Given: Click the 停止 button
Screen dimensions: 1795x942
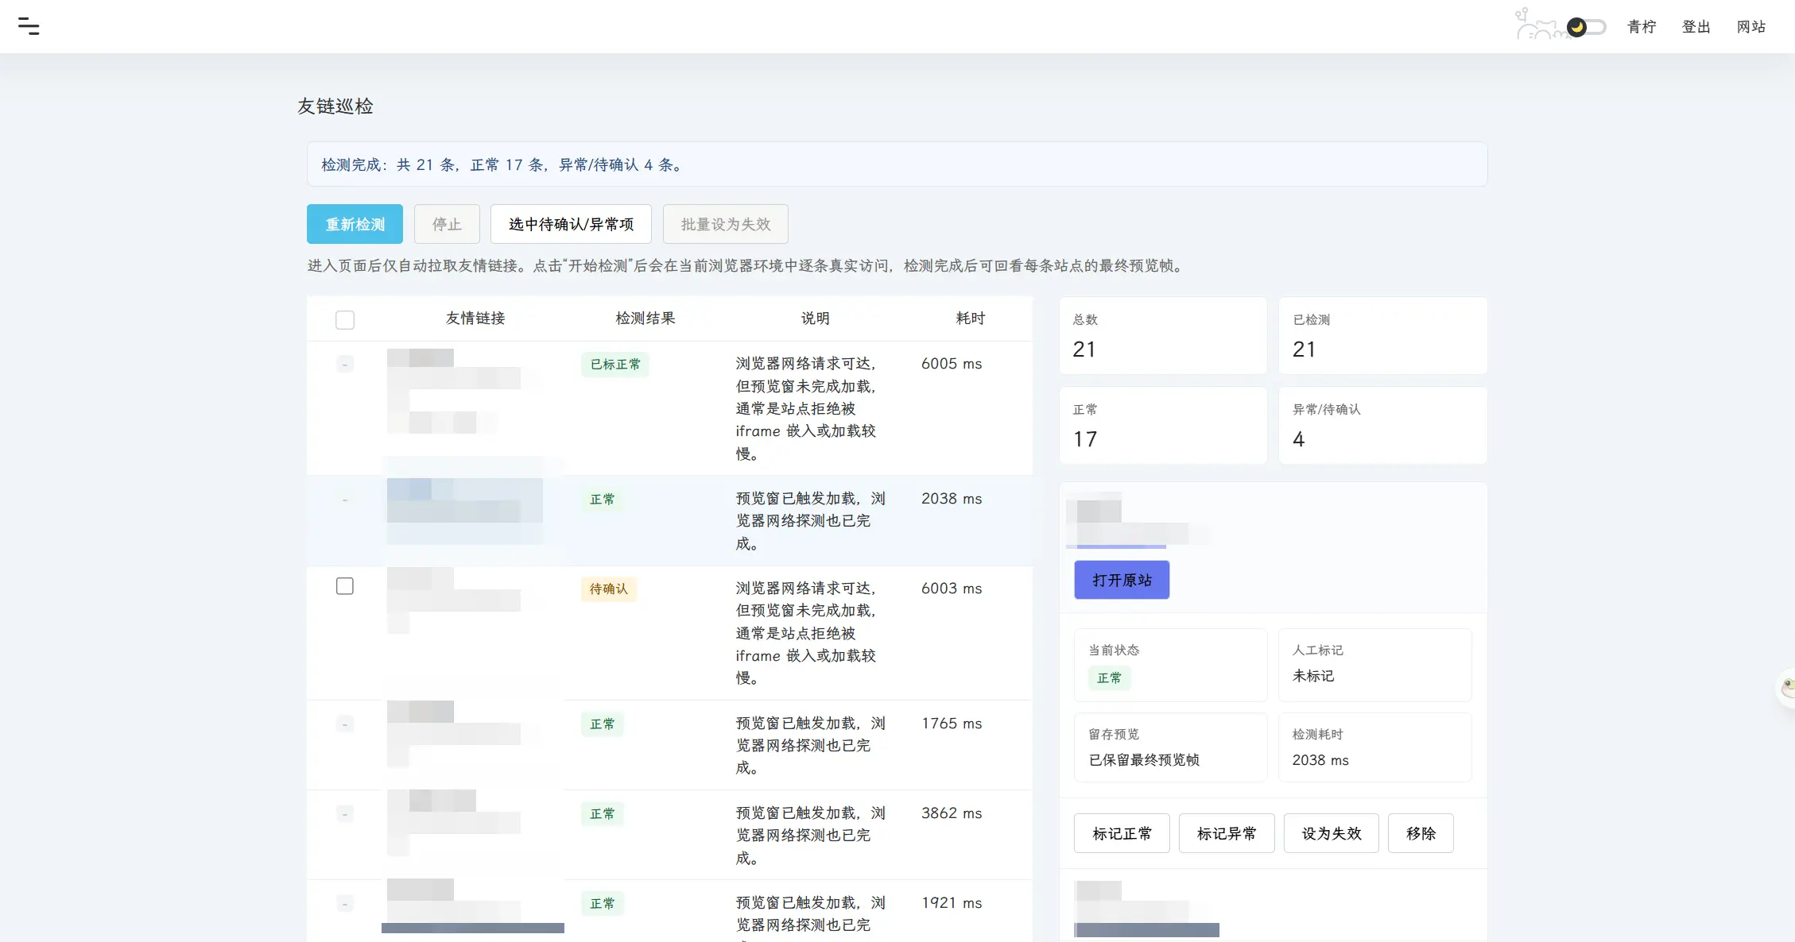Looking at the screenshot, I should point(447,224).
